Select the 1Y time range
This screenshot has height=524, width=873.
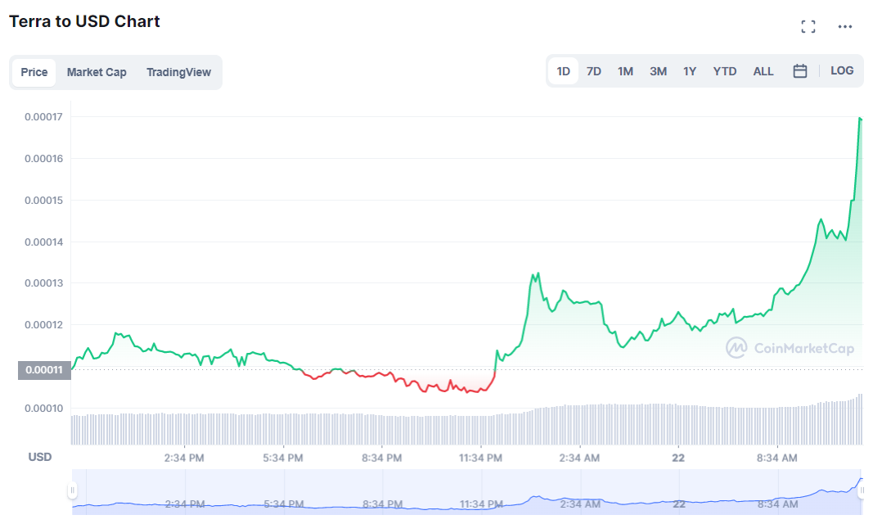click(690, 71)
